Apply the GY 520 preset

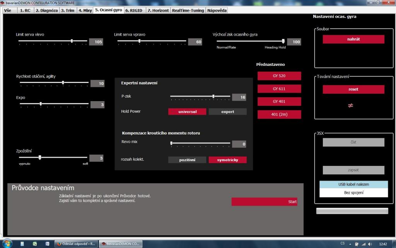tap(279, 76)
